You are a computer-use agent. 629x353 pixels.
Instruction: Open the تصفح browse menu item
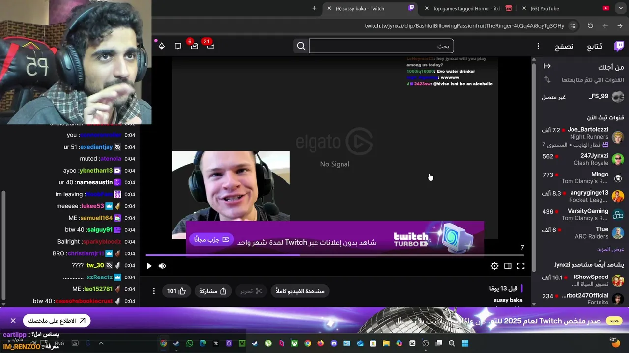564,47
